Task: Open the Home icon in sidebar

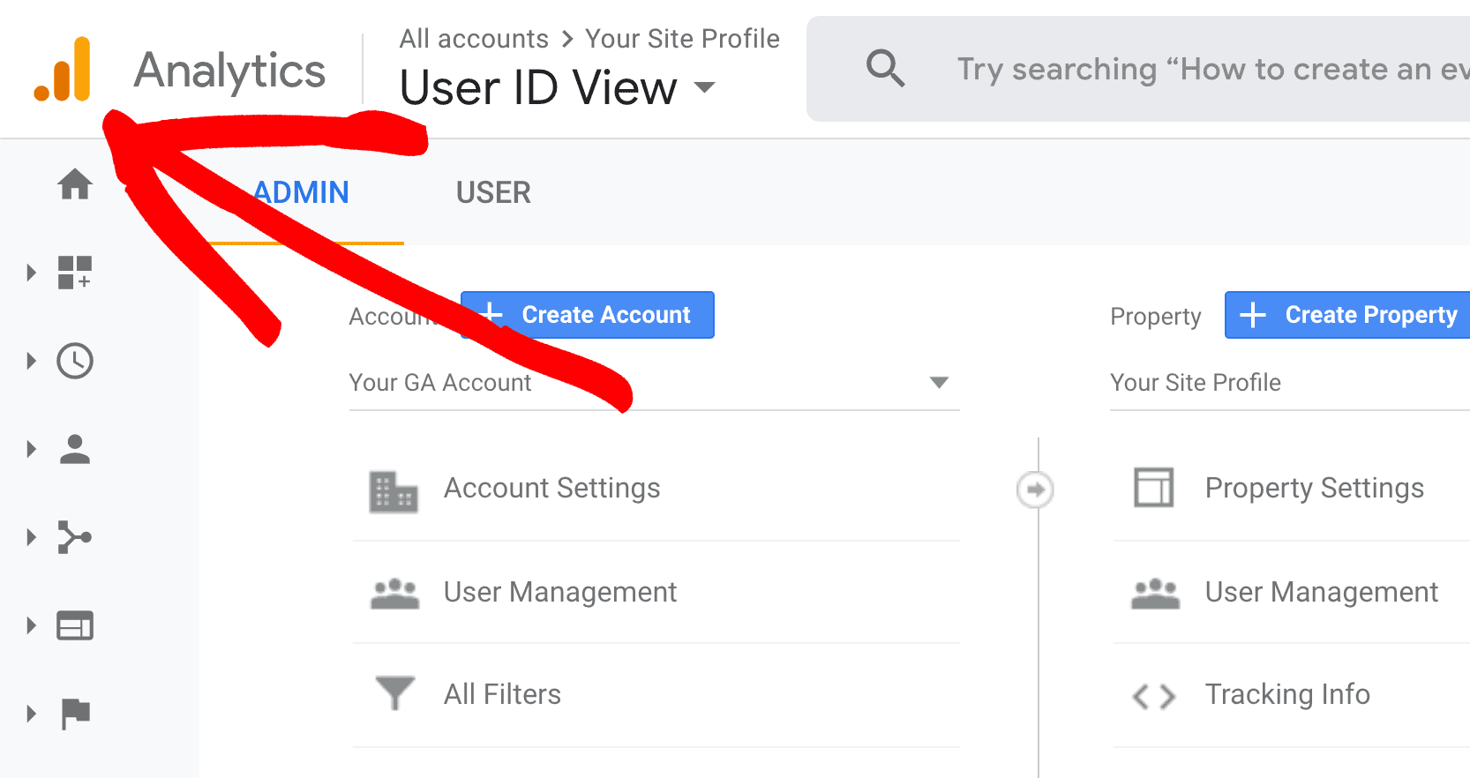Action: pos(75,184)
